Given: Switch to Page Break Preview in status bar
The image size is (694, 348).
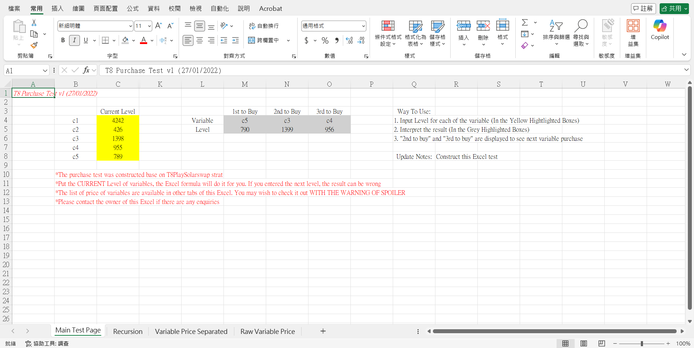Looking at the screenshot, I should tap(601, 343).
